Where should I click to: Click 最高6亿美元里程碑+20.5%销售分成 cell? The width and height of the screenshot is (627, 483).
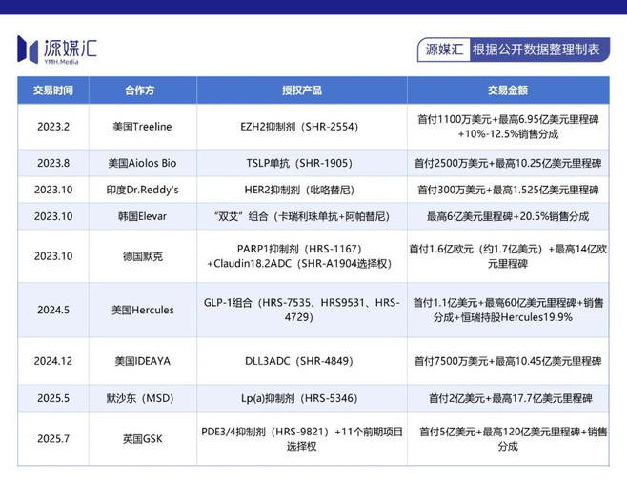pyautogui.click(x=508, y=216)
